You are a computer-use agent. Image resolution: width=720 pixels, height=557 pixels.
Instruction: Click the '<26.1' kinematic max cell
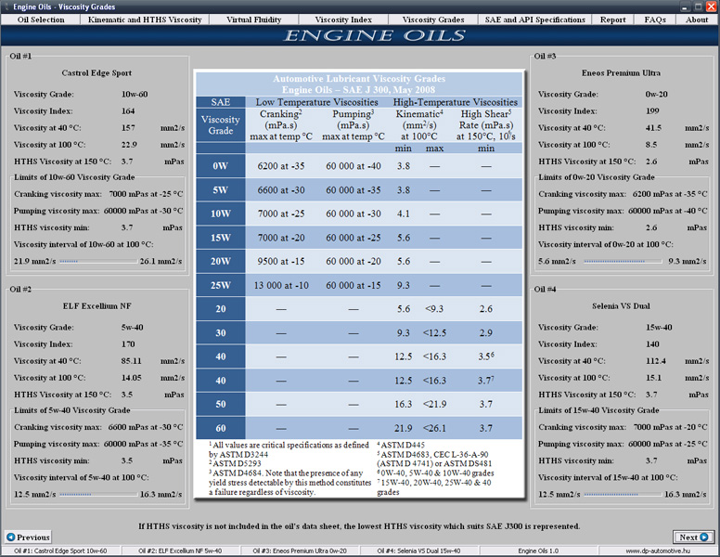click(434, 428)
